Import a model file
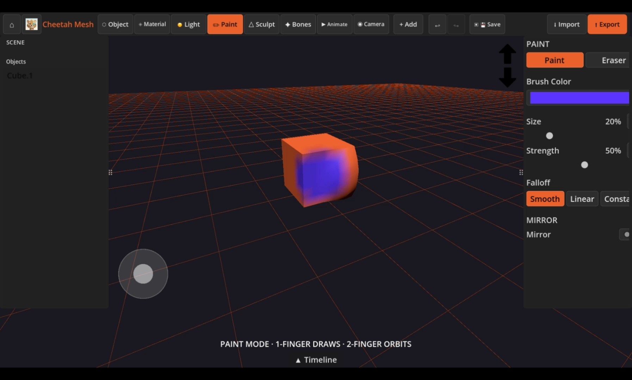 click(567, 24)
